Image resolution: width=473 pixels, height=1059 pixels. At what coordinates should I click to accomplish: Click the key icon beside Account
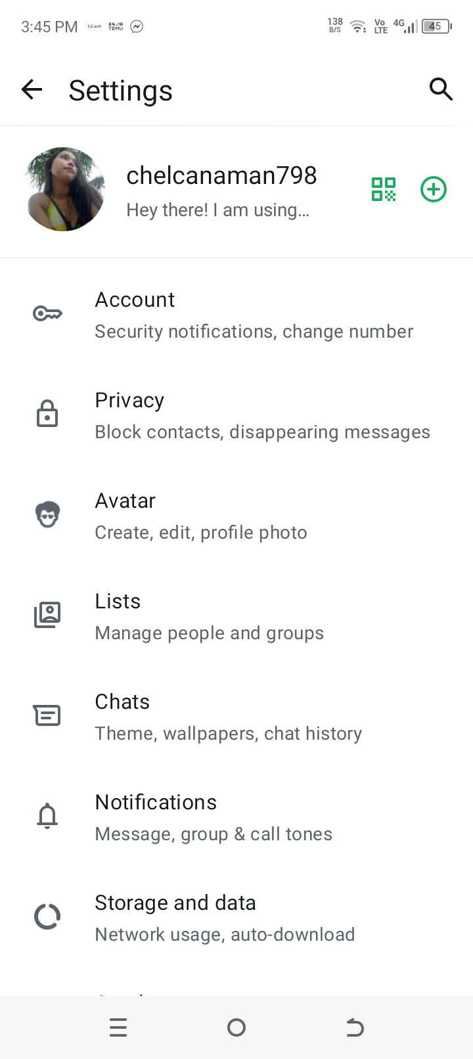47,314
